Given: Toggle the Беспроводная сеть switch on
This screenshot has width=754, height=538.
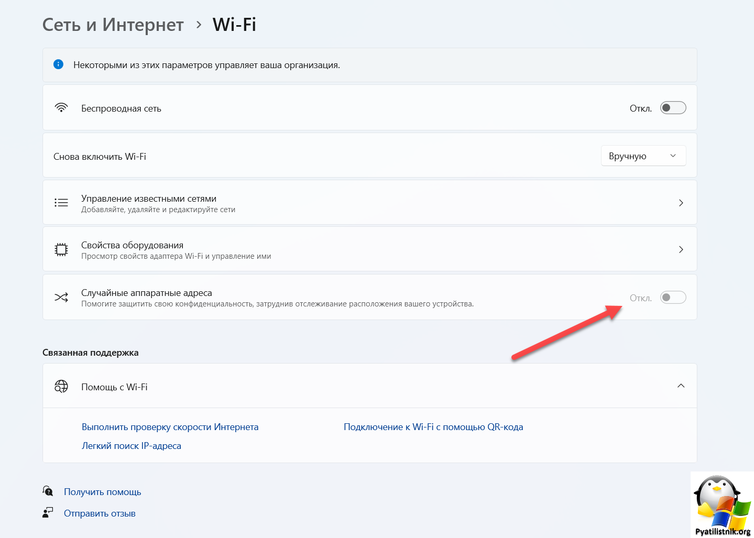Looking at the screenshot, I should coord(673,108).
